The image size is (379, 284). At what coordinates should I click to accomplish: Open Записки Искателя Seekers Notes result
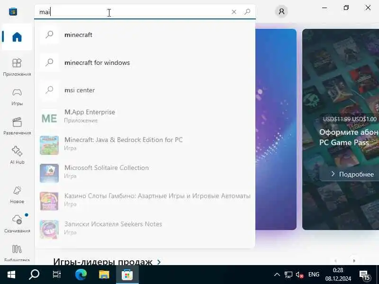click(x=145, y=230)
